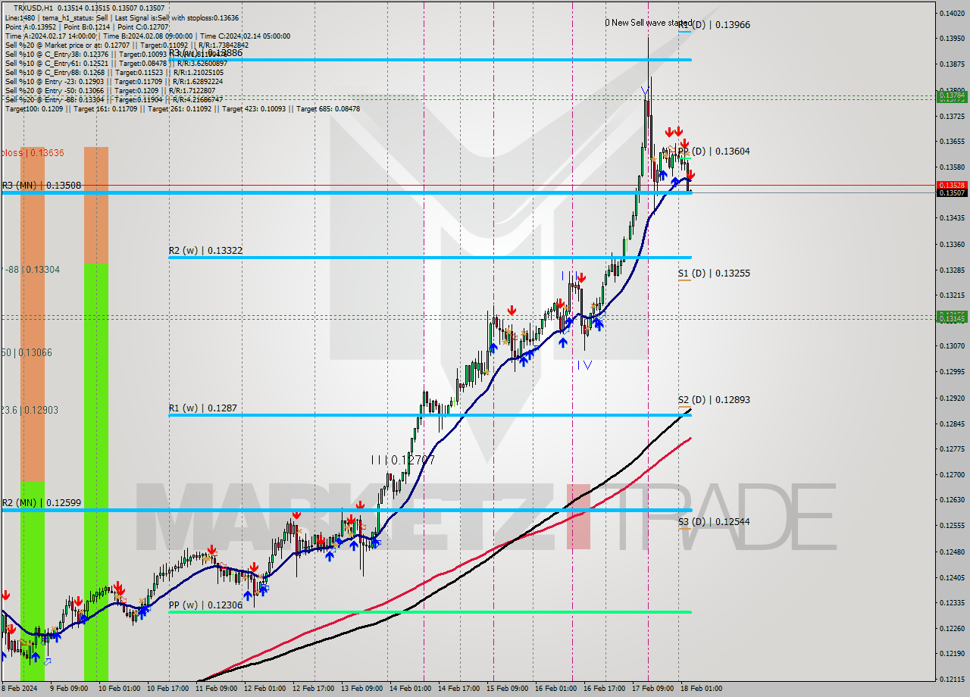The image size is (970, 697).
Task: Select the green 0.13145 price tag
Action: coord(952,318)
